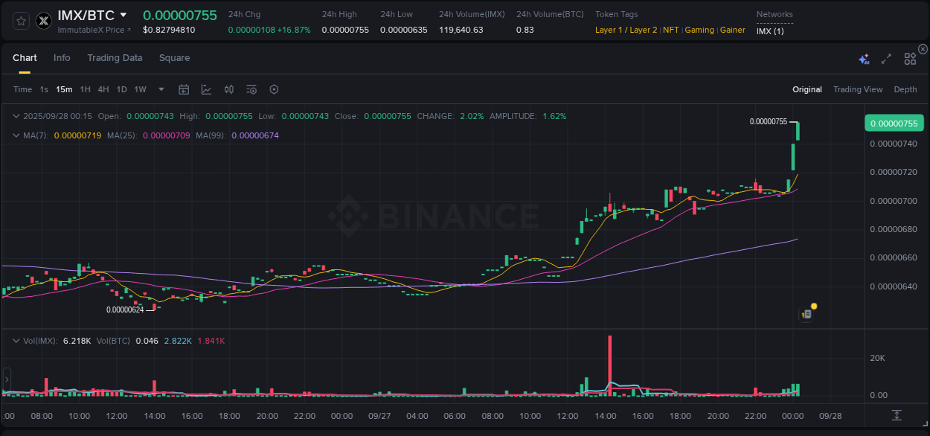Image resolution: width=930 pixels, height=436 pixels.
Task: Open the Gaming token tag link
Action: [x=699, y=30]
